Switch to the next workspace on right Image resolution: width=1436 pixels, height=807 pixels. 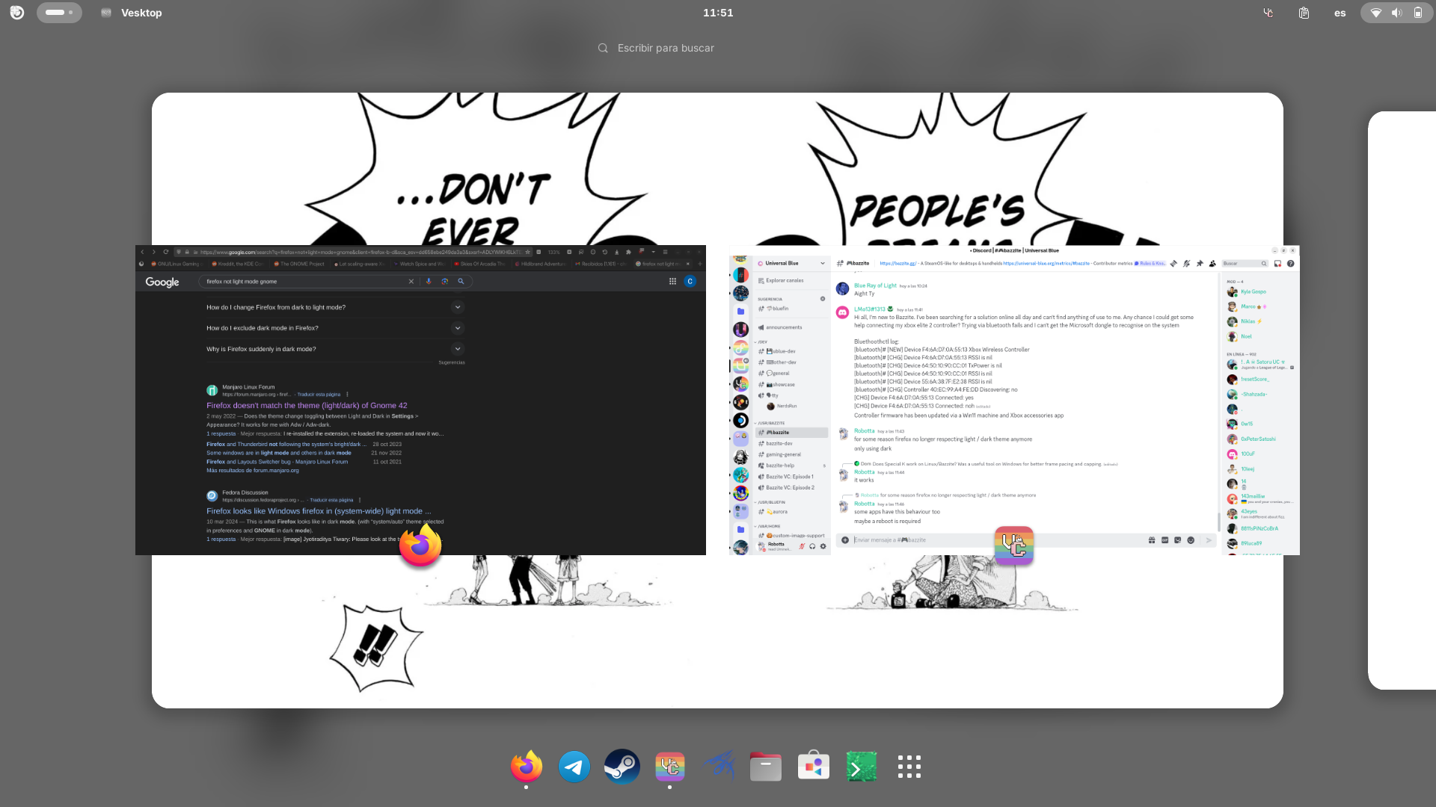point(1402,400)
